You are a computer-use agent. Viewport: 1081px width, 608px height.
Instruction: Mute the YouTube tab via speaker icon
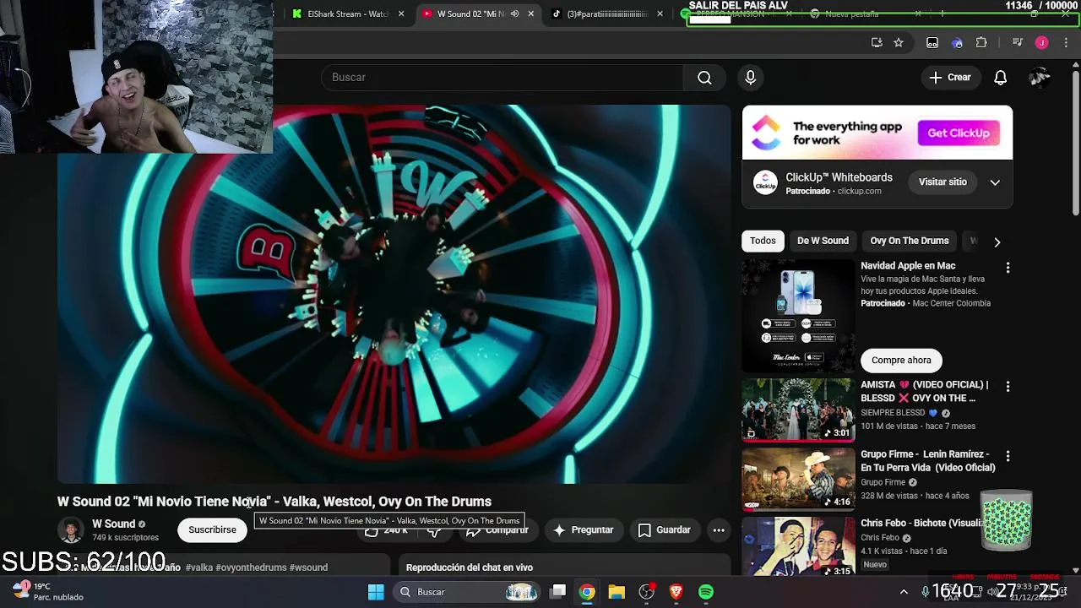(514, 14)
